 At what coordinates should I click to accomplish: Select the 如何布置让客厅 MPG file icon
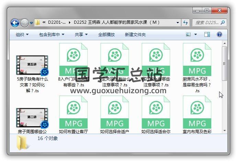point(74,112)
